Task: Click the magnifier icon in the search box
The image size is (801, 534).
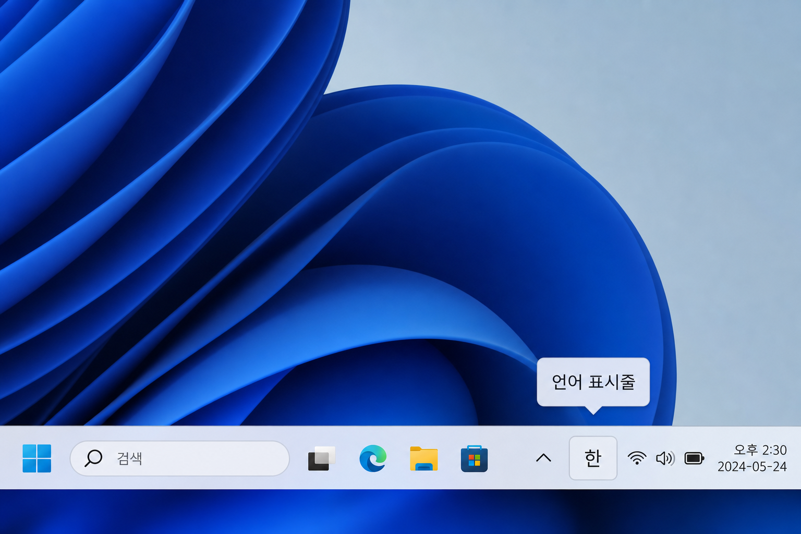Action: click(93, 458)
